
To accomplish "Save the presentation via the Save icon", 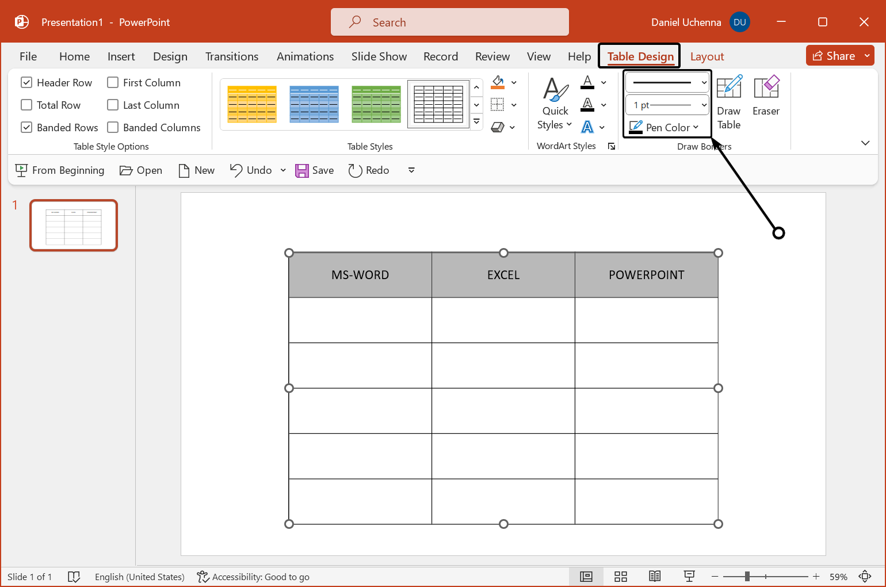I will point(314,170).
